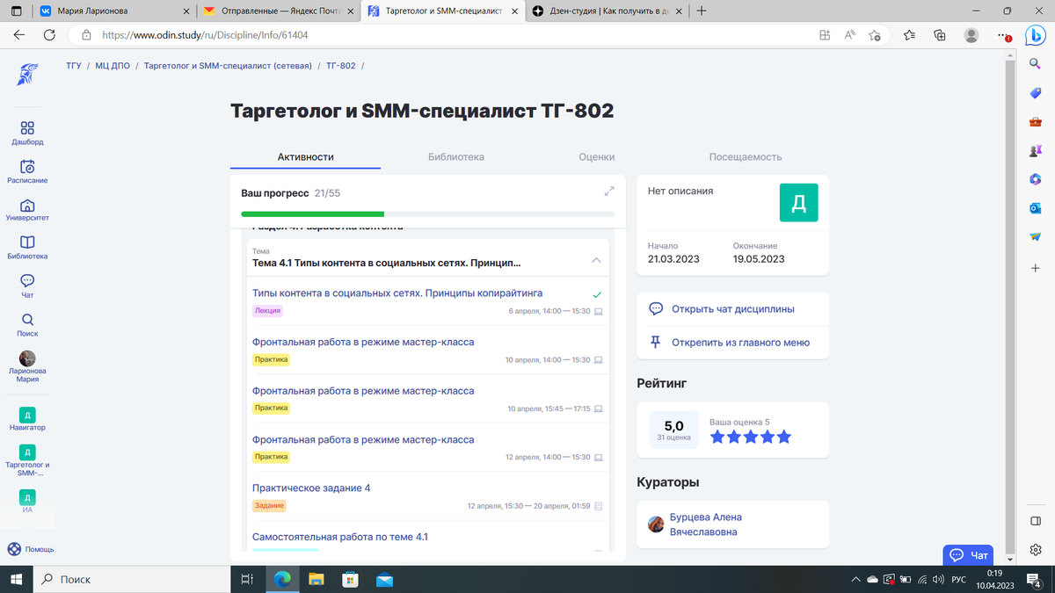Screen dimensions: 1055x593
Task: Open Outlook icon in Edge sidebar
Action: point(1035,208)
